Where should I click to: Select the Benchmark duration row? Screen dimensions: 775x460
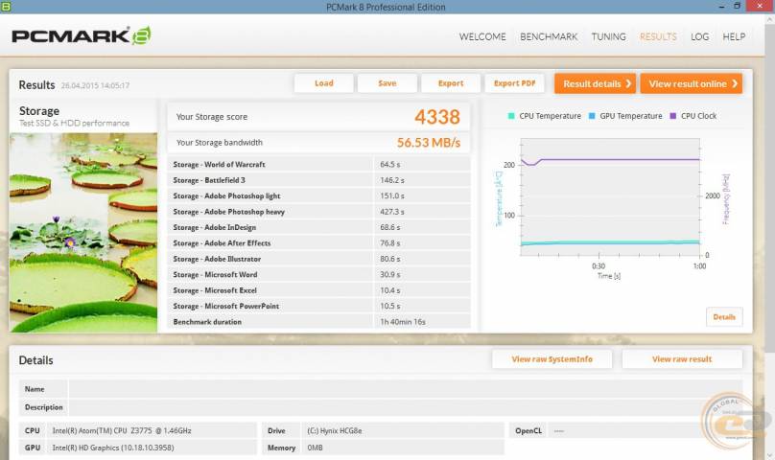pos(319,322)
